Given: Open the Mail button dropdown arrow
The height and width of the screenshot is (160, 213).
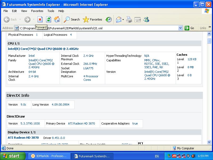Looking at the screenshot, I should click(123, 19).
